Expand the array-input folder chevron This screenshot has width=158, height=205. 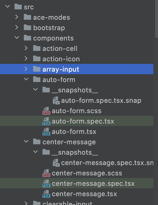26,69
